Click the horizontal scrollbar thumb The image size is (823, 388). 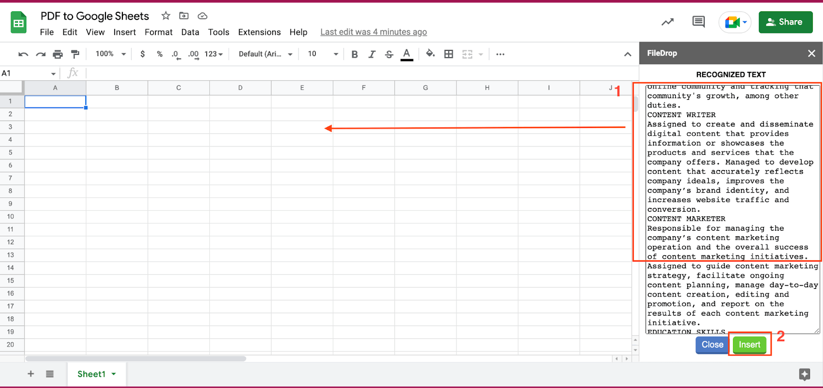point(136,359)
